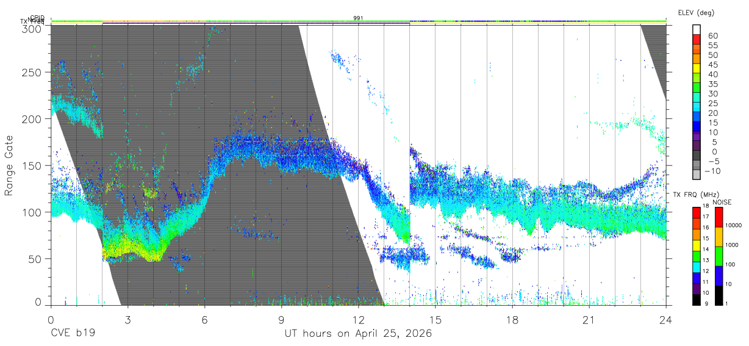This screenshot has height=346, width=749.
Task: Click the plot title 'CVE b19'
Action: (x=73, y=333)
